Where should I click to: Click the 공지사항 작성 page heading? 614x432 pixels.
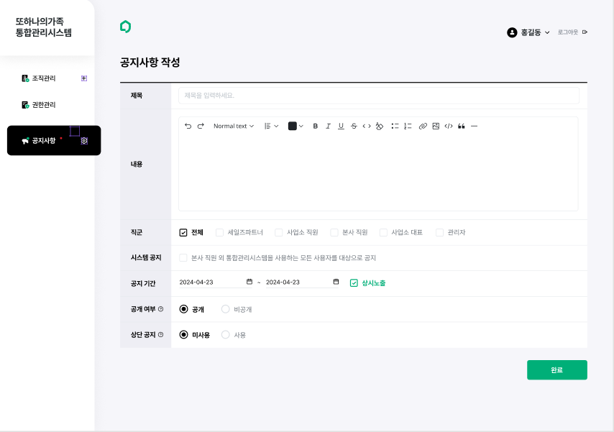(x=150, y=63)
